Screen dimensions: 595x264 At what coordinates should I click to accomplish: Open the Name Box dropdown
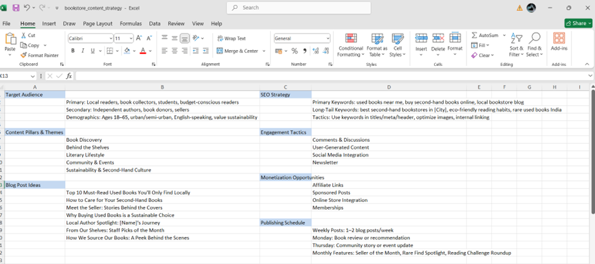[33, 76]
